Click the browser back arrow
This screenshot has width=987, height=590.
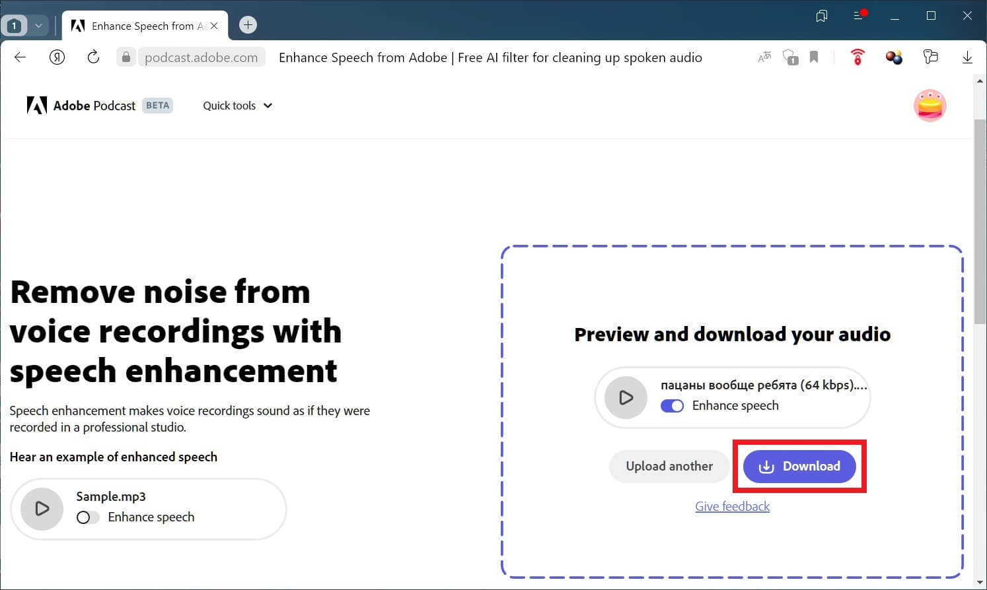[20, 57]
